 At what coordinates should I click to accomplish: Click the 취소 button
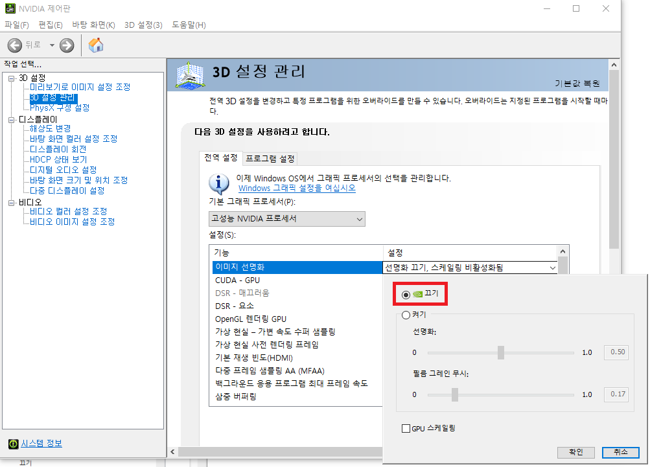(x=621, y=452)
